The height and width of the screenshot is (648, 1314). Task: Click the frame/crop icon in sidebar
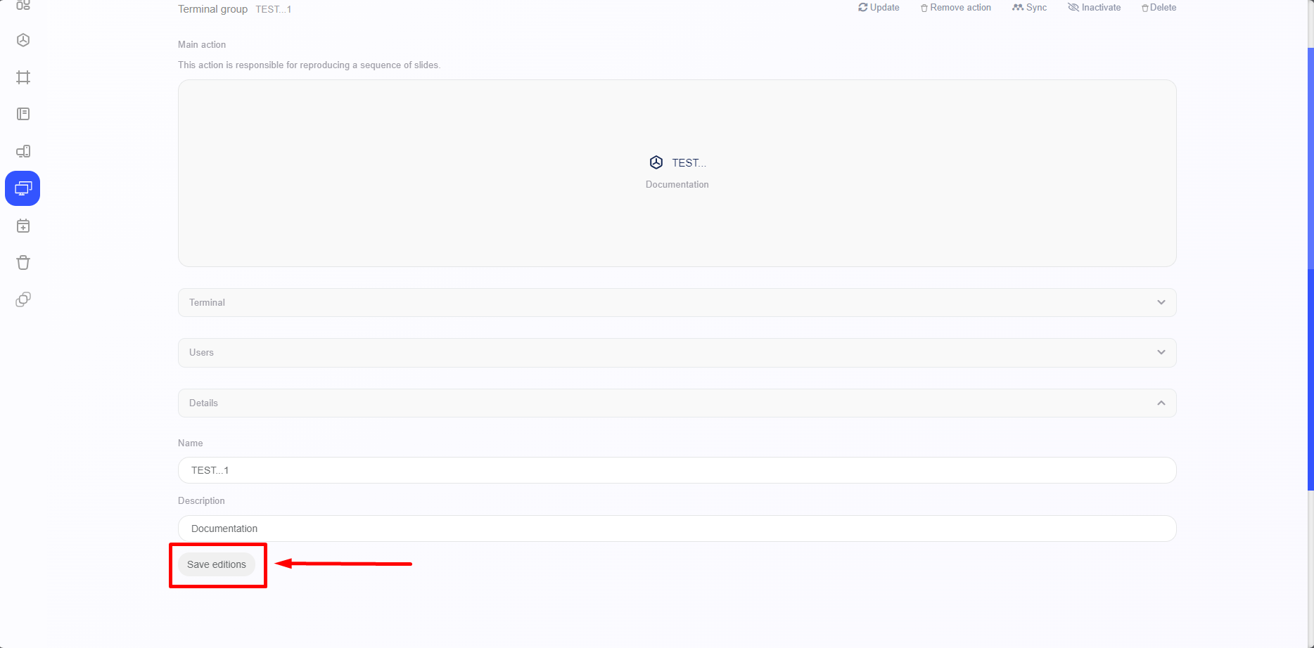23,77
